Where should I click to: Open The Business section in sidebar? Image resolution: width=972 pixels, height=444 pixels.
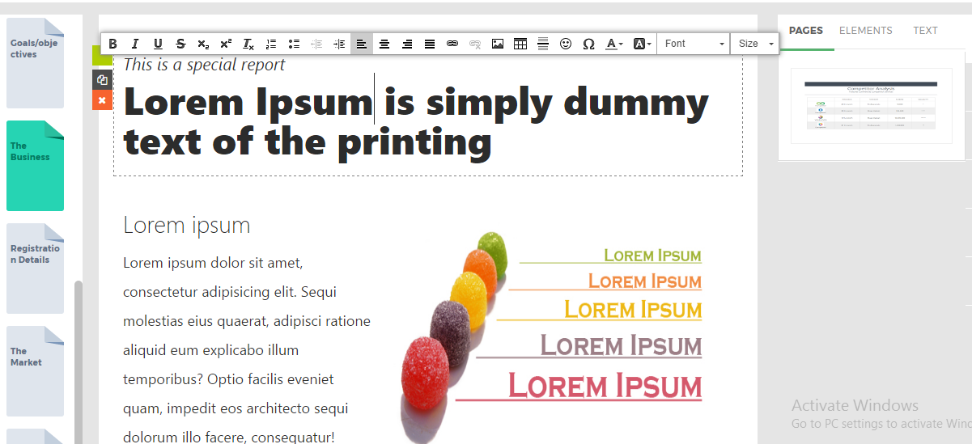coord(35,166)
